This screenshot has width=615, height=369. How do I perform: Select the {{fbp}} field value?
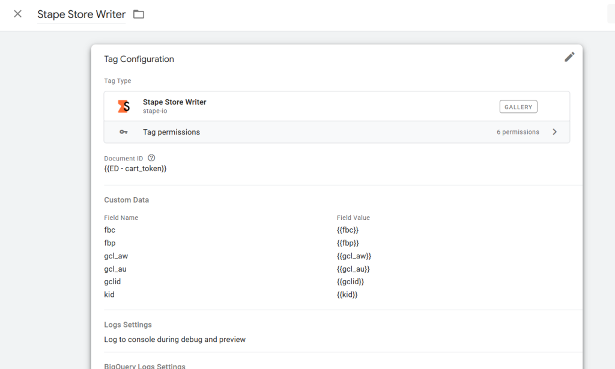click(348, 243)
